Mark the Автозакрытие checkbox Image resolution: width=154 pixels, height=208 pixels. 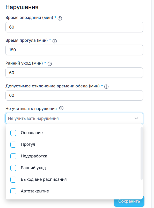point(13,191)
